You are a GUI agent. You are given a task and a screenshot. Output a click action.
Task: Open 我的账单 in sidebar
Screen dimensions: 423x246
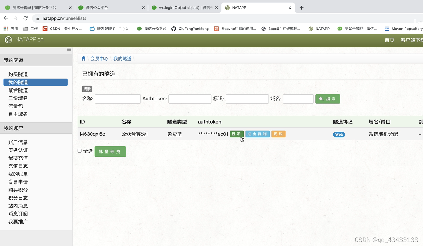[x=18, y=174]
